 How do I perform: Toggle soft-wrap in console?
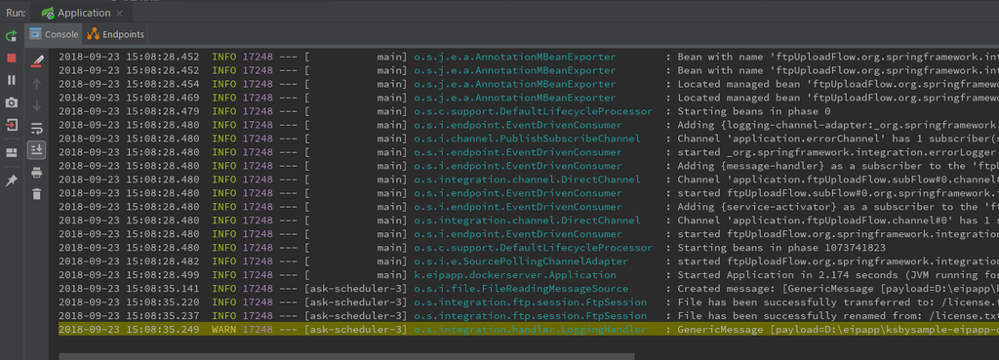(x=37, y=128)
